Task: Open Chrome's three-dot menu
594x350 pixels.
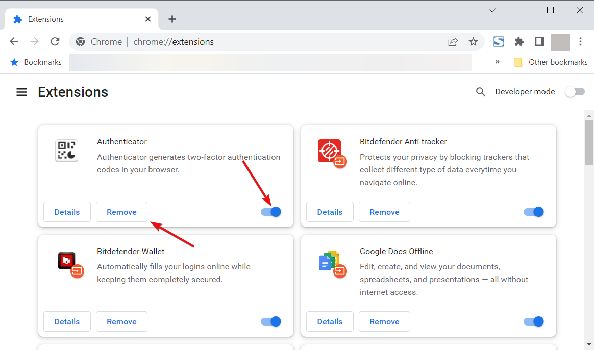Action: click(580, 42)
